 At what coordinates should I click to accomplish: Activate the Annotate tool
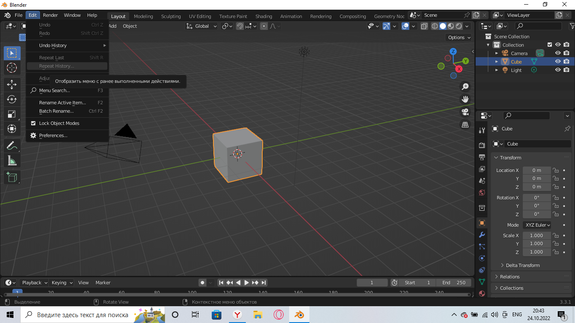click(12, 146)
